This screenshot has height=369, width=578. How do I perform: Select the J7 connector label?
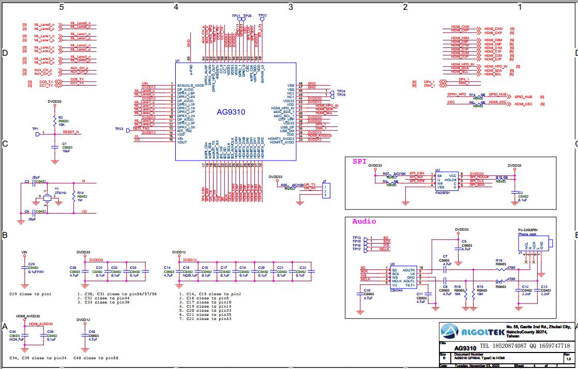324,181
